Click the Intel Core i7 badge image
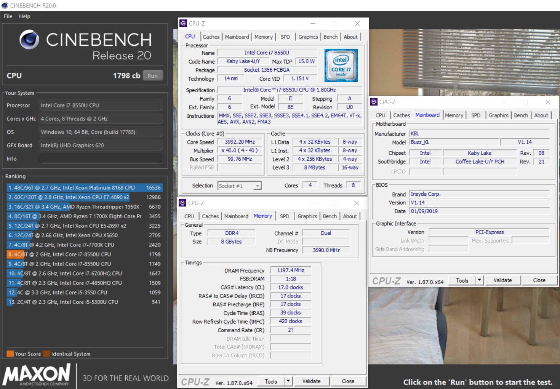The image size is (560, 389). pos(341,65)
